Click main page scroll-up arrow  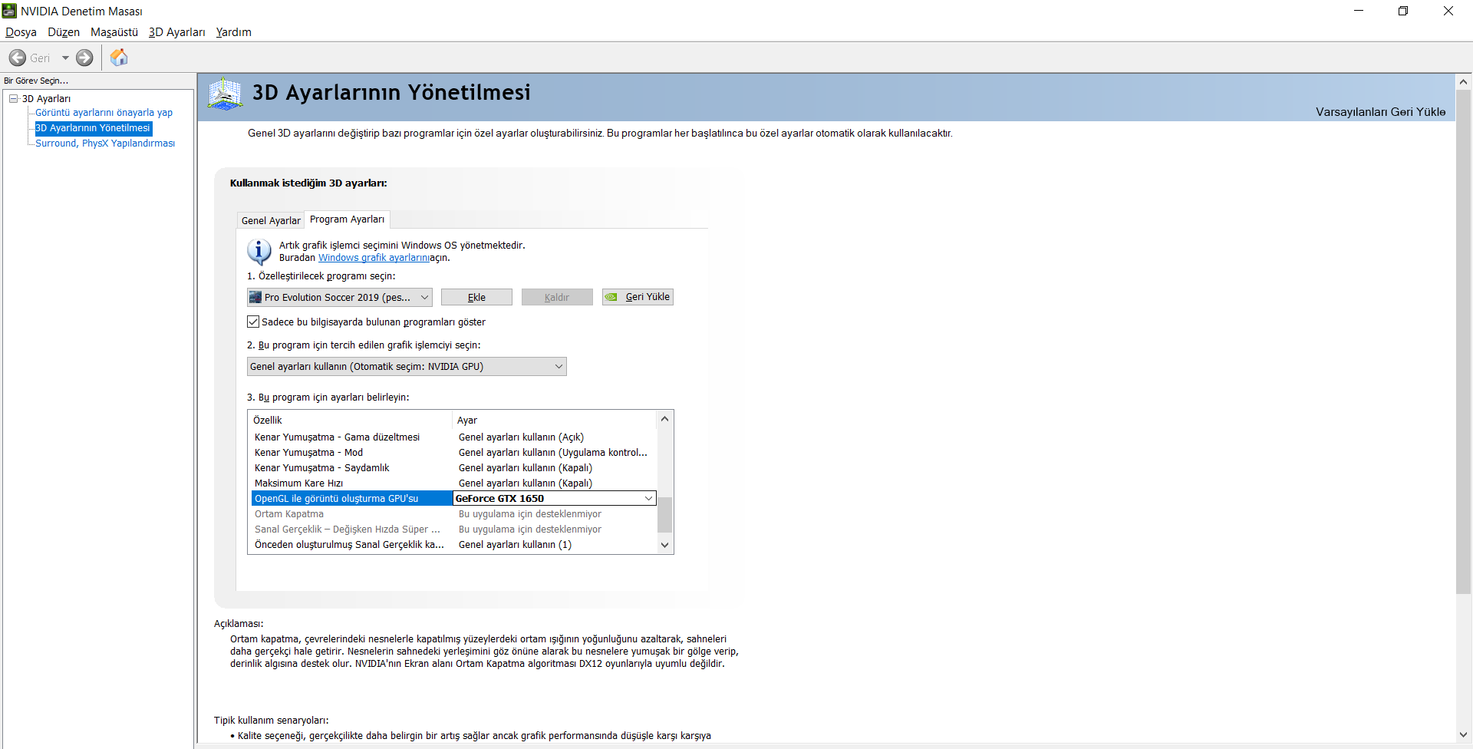click(1463, 81)
